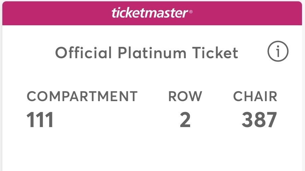Select the ROW label
This screenshot has height=171, width=305.
(185, 96)
